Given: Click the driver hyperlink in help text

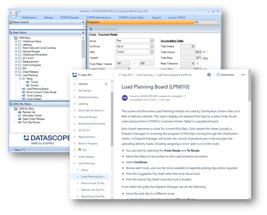Looking at the screenshot, I should click(x=186, y=144).
